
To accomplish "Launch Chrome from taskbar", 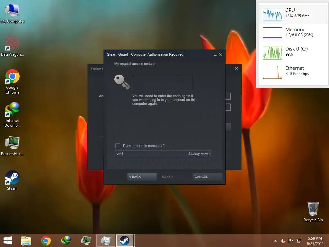I will tap(46, 241).
